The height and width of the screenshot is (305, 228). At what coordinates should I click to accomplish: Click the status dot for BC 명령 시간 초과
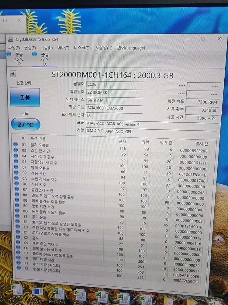click(x=17, y=205)
